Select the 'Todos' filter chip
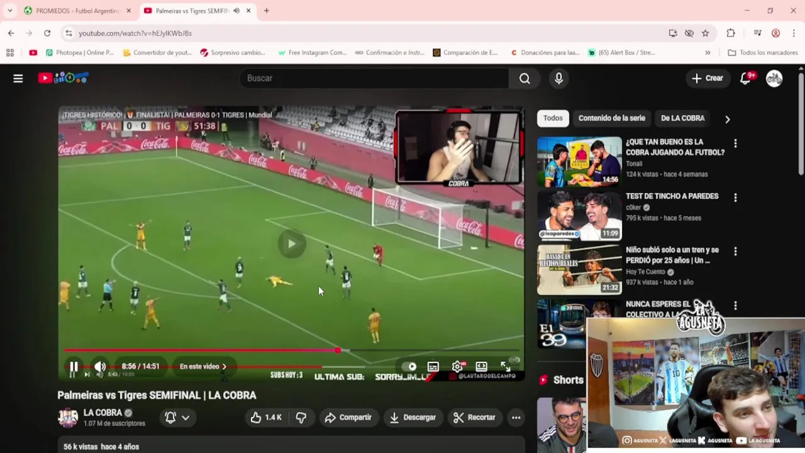805x453 pixels. pos(553,118)
